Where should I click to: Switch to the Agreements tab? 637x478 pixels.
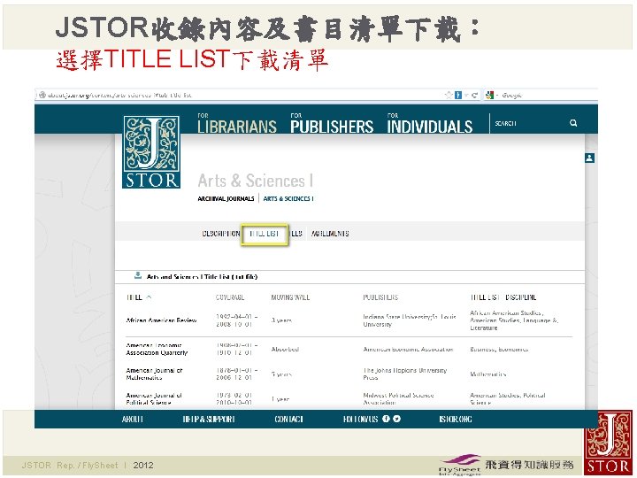click(330, 234)
